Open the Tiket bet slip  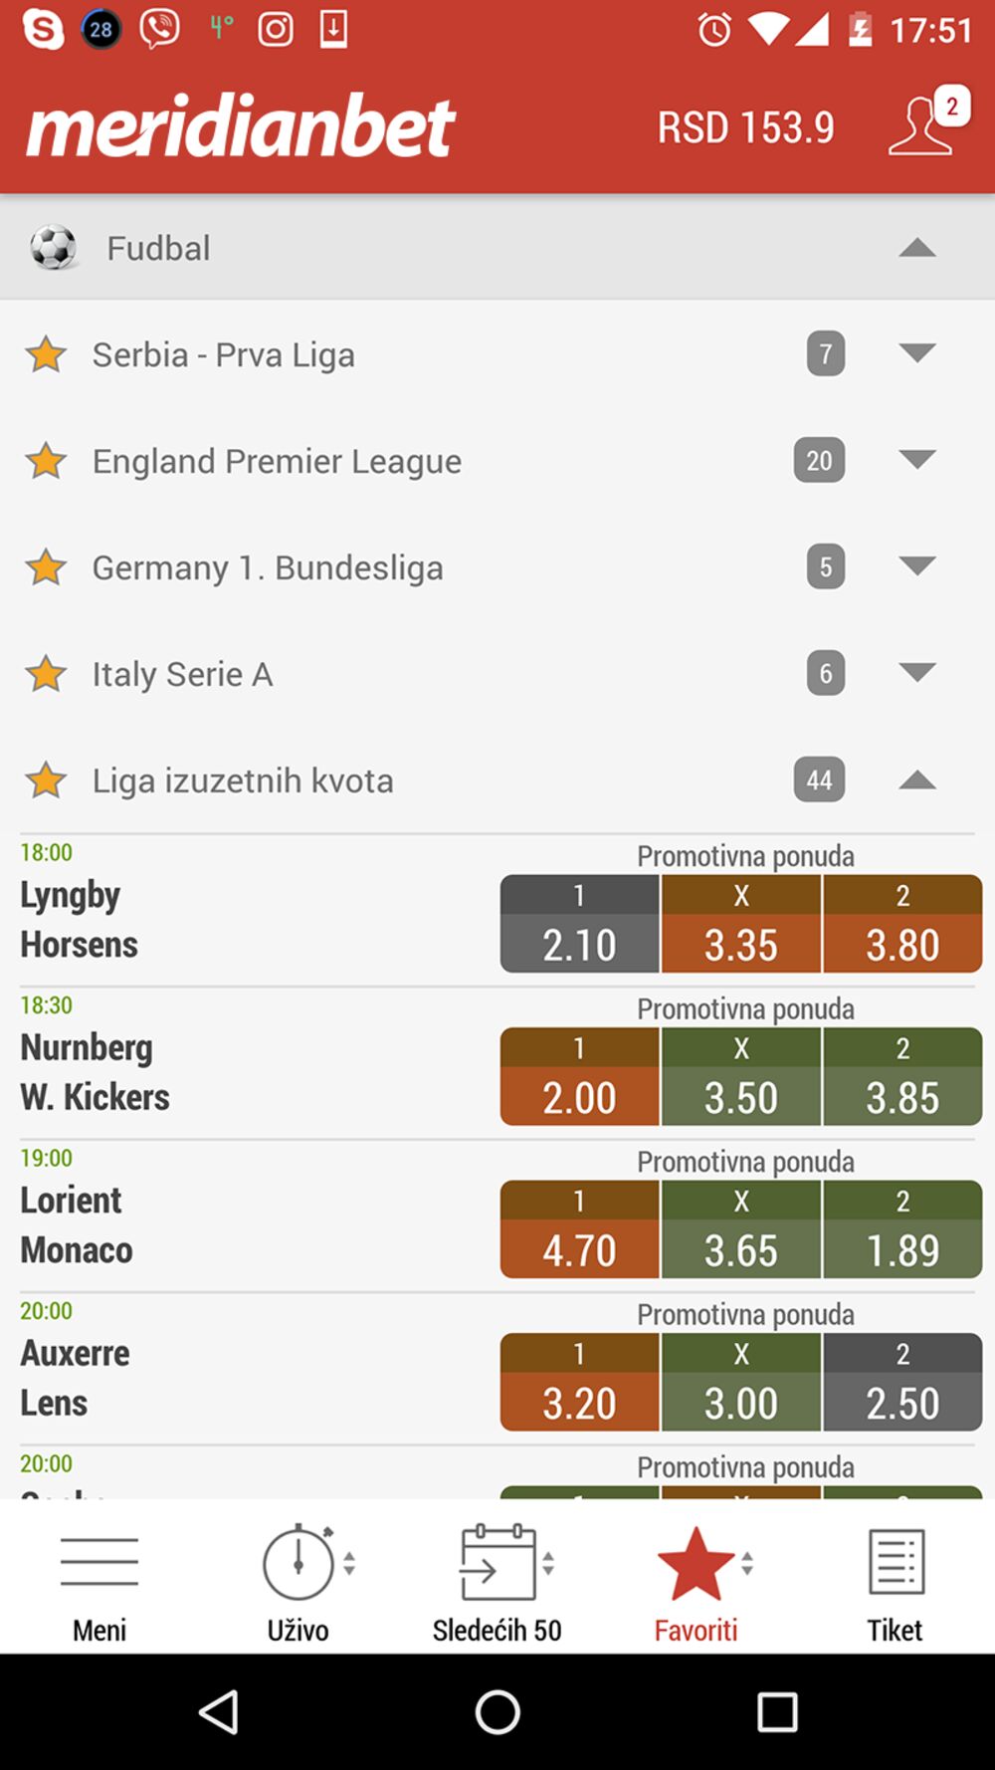click(895, 1583)
